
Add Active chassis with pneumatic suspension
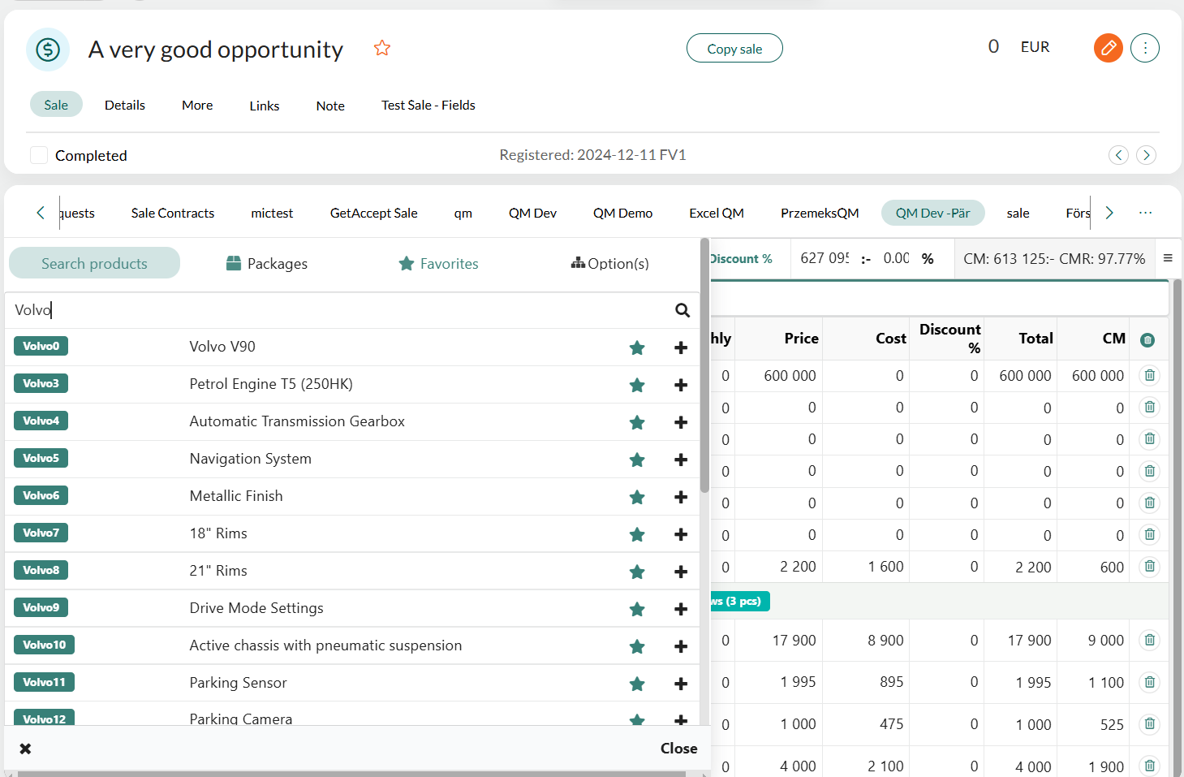coord(681,646)
